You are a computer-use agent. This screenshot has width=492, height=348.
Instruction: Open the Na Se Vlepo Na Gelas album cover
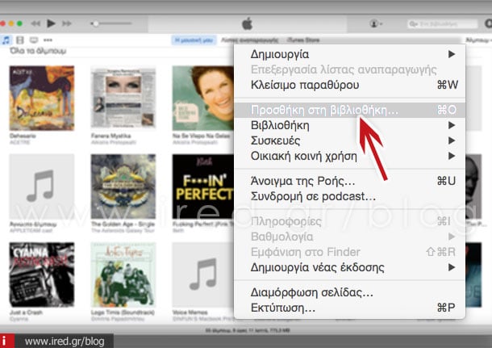203,98
